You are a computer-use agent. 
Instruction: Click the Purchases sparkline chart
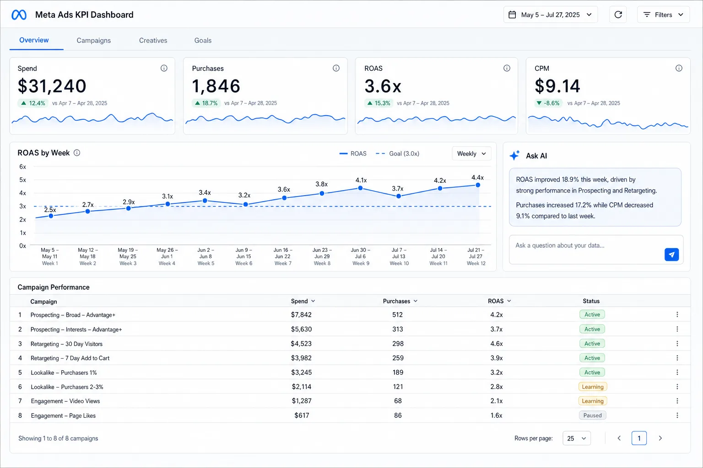pos(265,120)
